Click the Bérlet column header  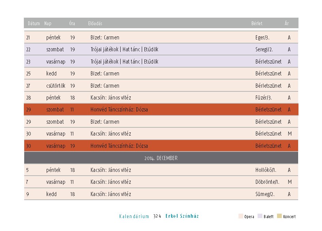click(x=257, y=23)
